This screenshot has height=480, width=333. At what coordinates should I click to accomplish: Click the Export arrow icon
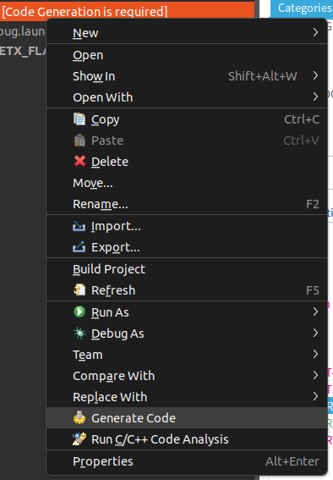79,247
